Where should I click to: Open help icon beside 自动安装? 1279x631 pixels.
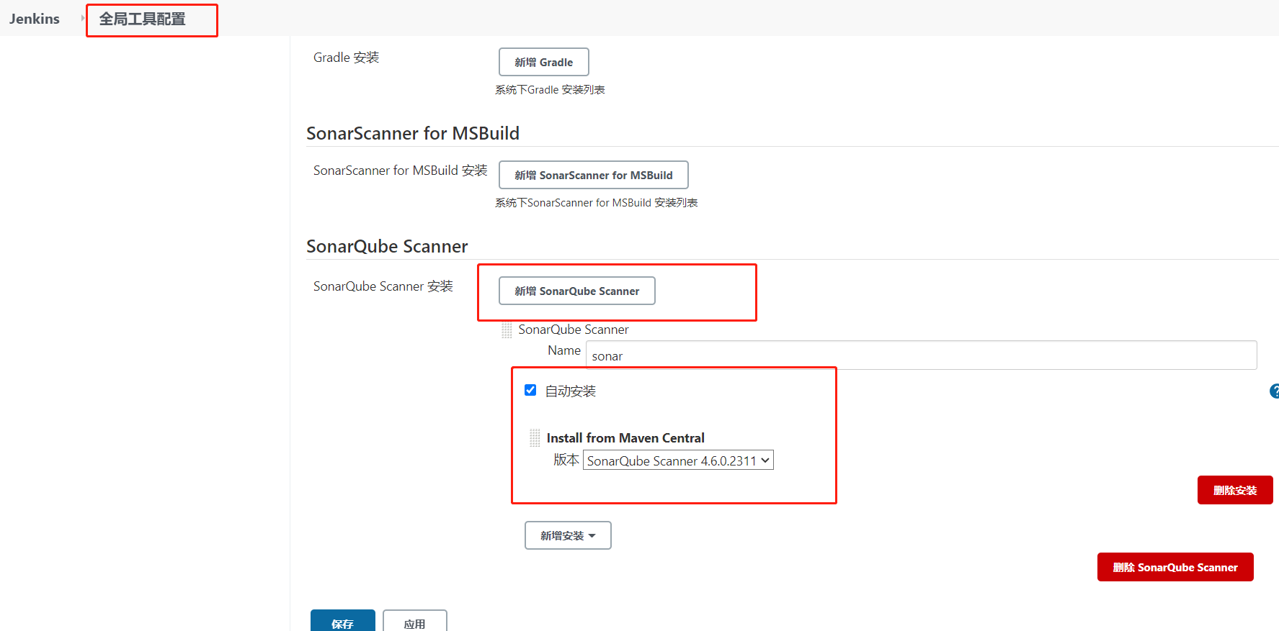point(1274,391)
